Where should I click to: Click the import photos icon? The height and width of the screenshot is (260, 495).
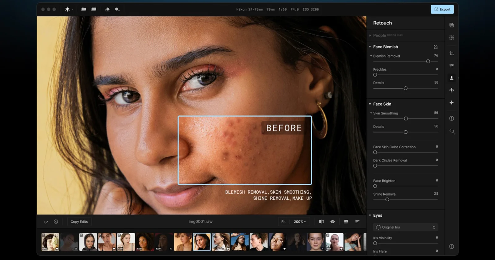pyautogui.click(x=94, y=9)
